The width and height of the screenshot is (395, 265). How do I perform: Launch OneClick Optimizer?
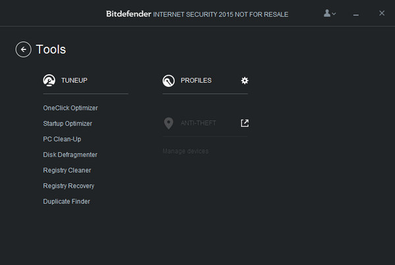[x=70, y=108]
